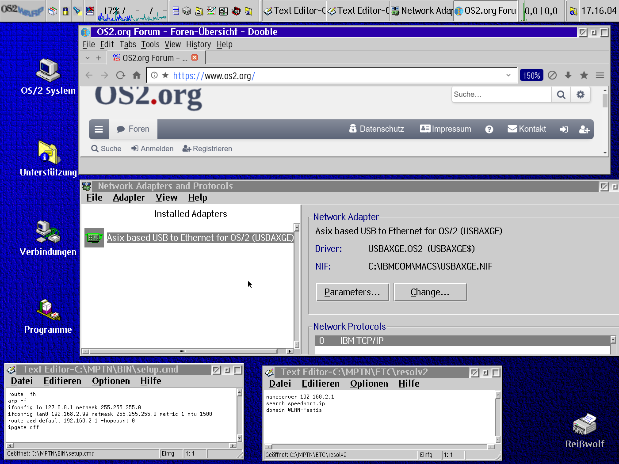Open the Tools menu in Dooble
The image size is (619, 464).
[150, 44]
